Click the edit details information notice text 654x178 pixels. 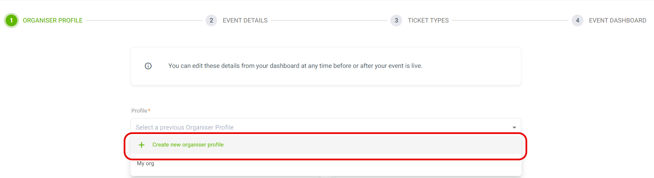295,66
